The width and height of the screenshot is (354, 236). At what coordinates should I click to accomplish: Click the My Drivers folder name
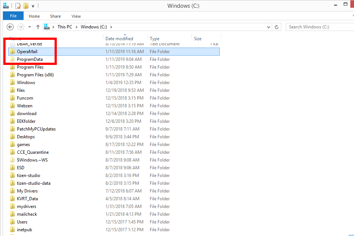pos(27,191)
